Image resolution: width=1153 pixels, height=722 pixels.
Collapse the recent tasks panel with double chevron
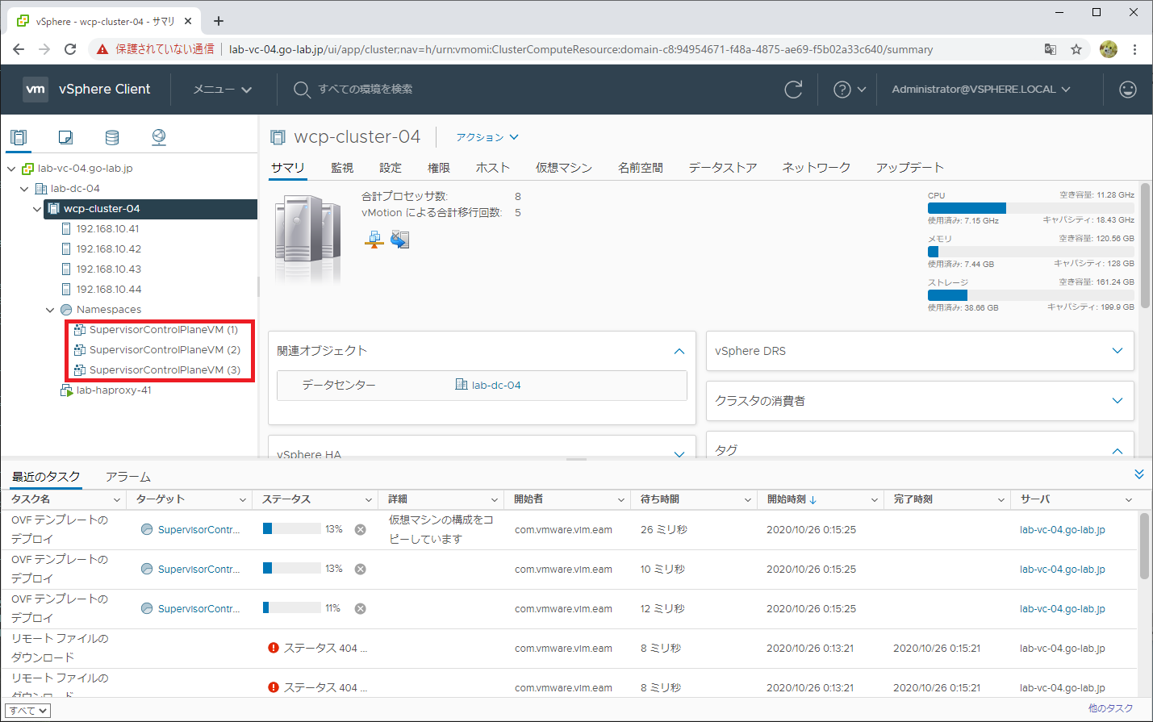1139,474
